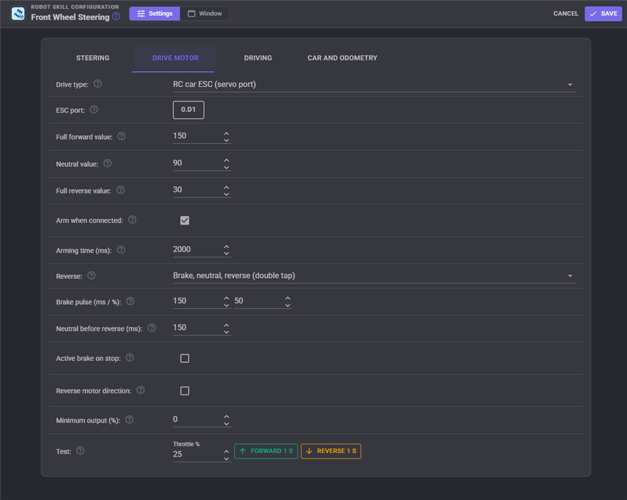The width and height of the screenshot is (627, 500).
Task: Click the Neutral value field
Action: point(202,163)
